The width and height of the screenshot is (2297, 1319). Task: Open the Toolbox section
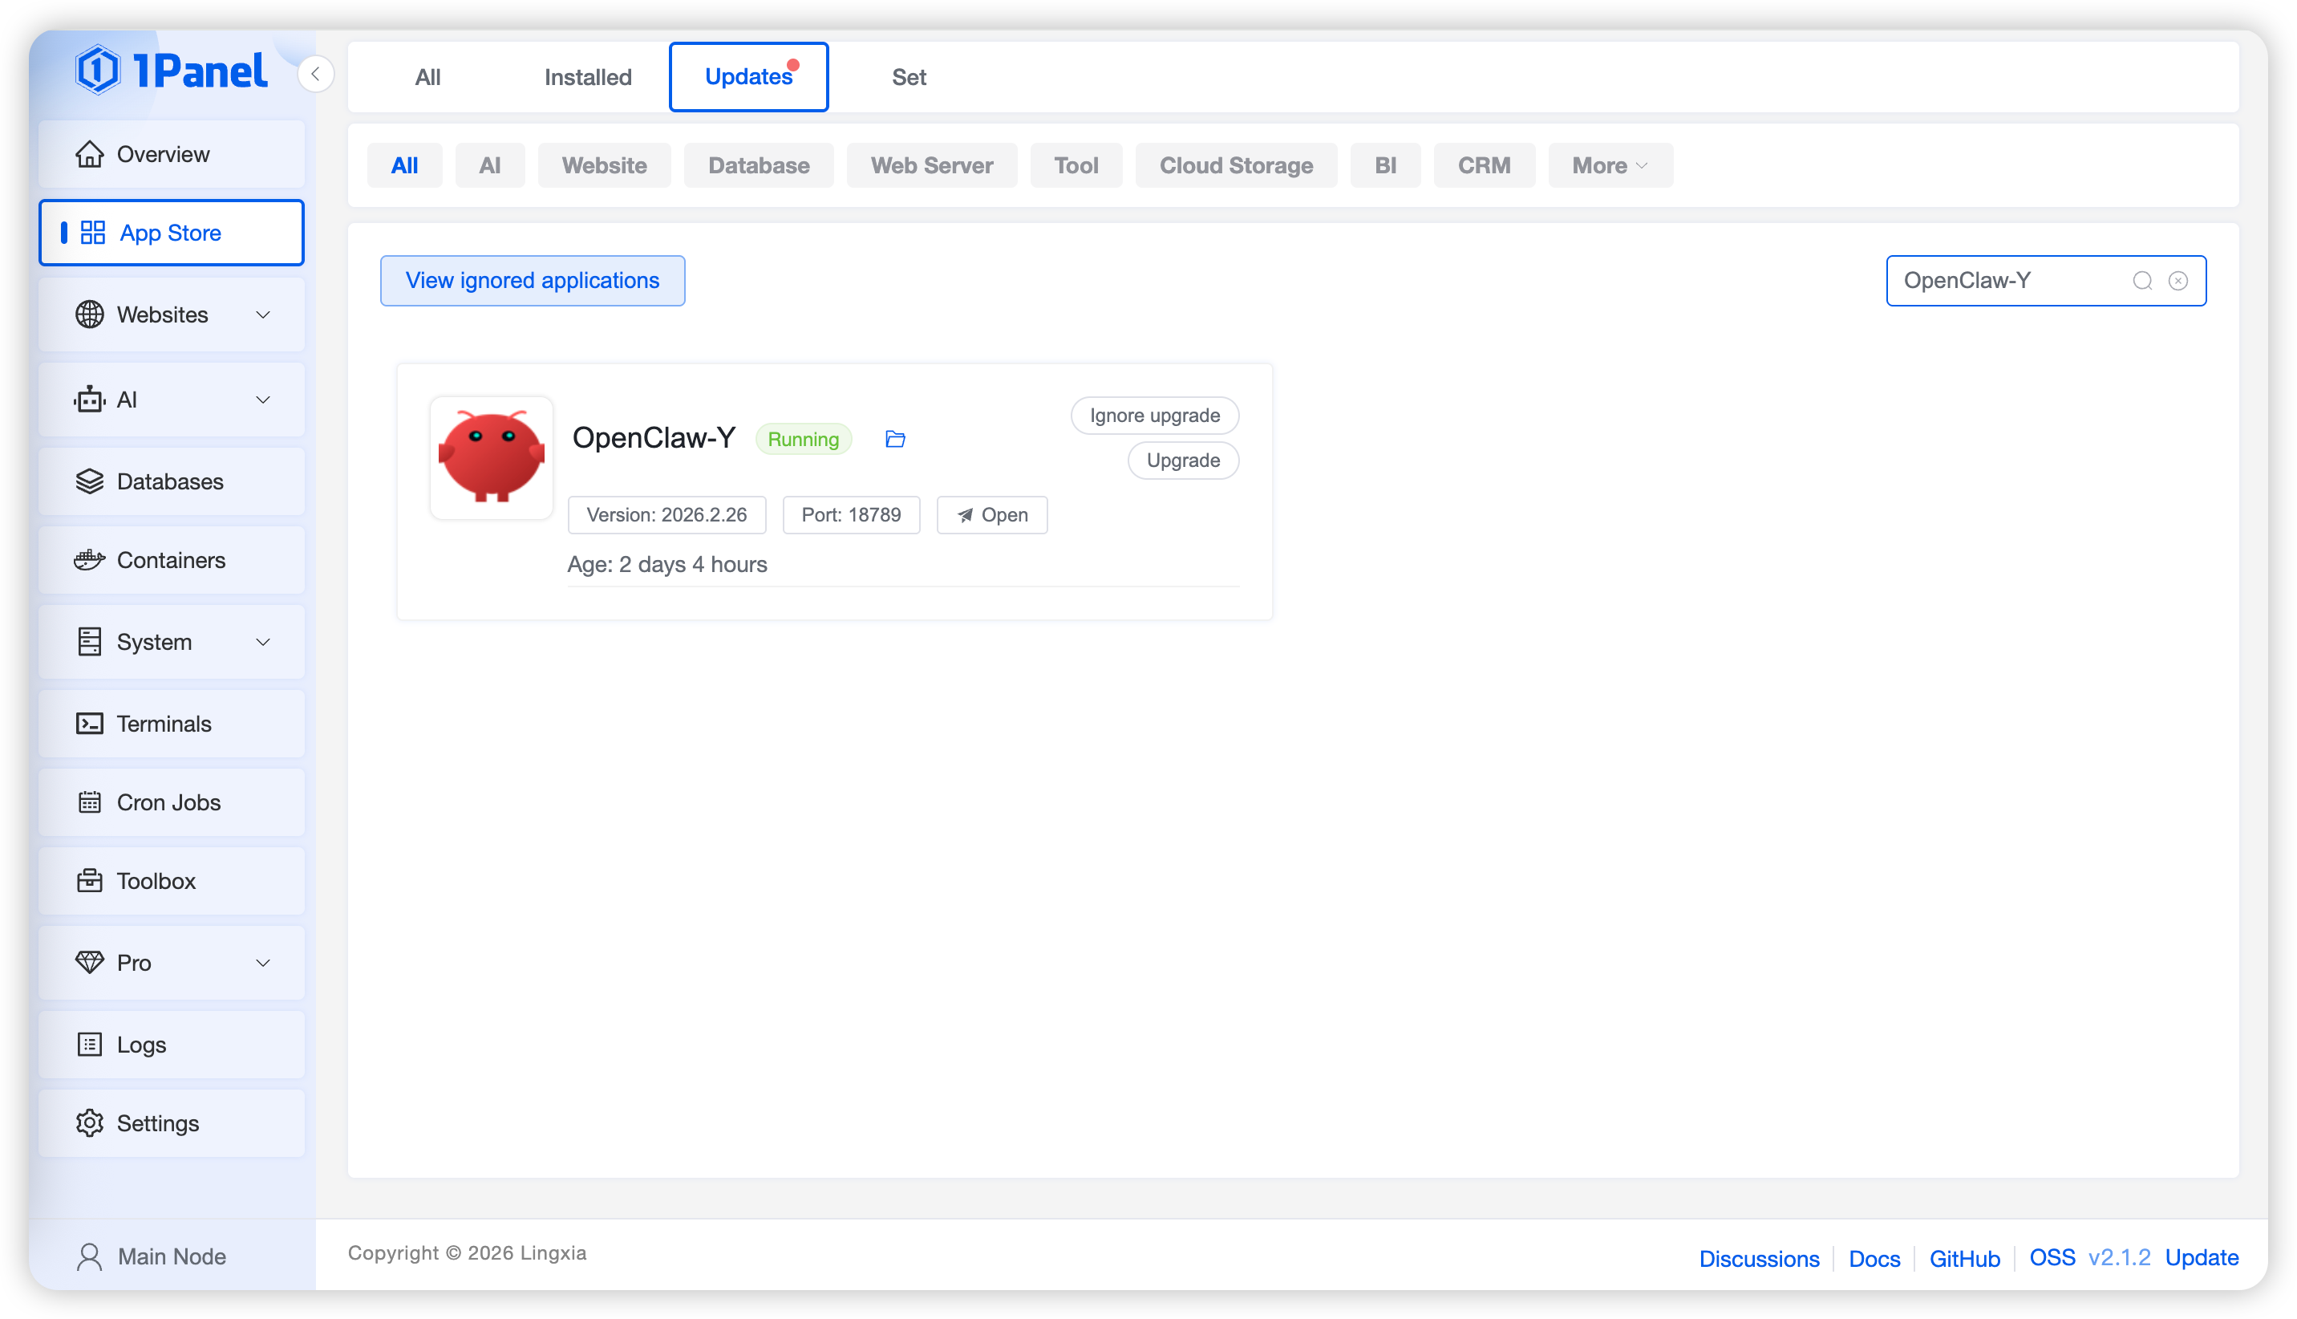pos(156,881)
